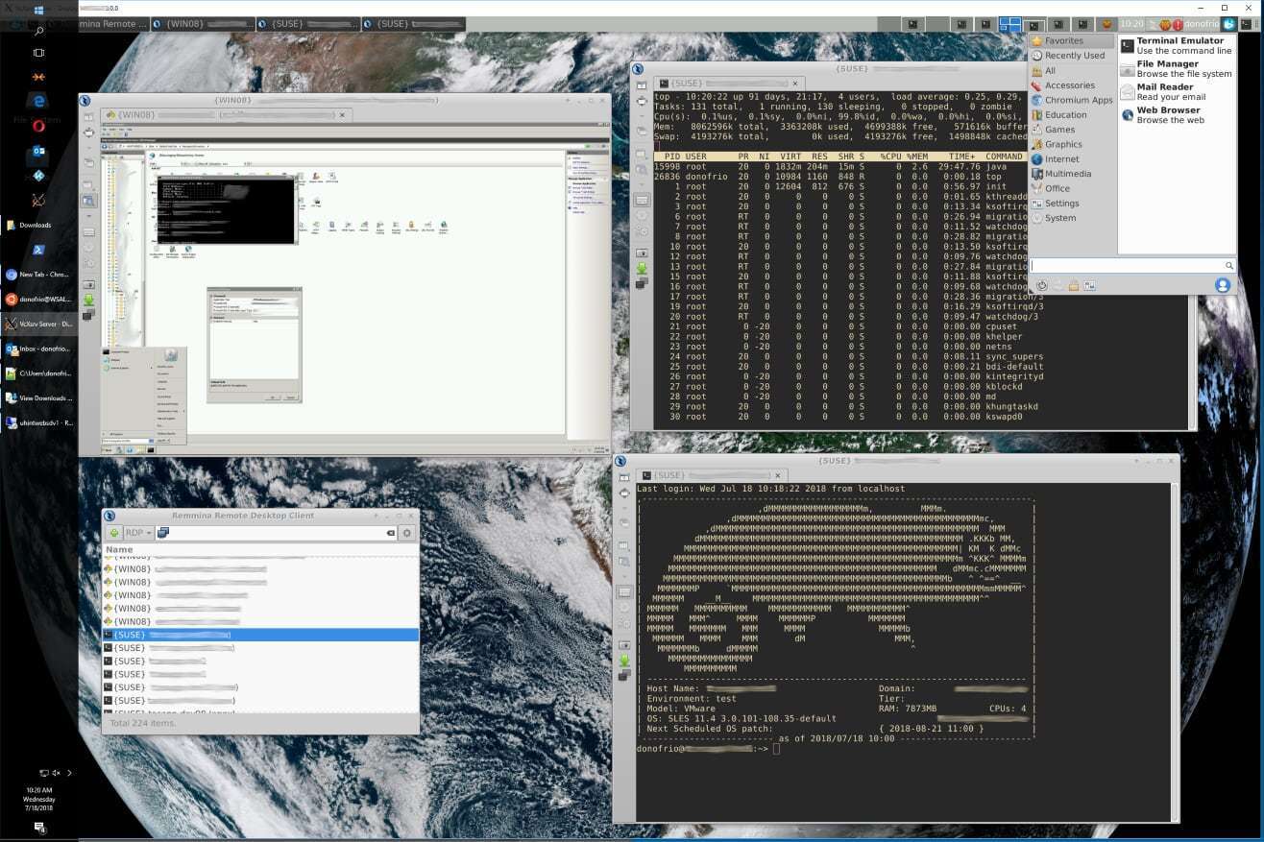Click the application menu search field

point(1129,265)
